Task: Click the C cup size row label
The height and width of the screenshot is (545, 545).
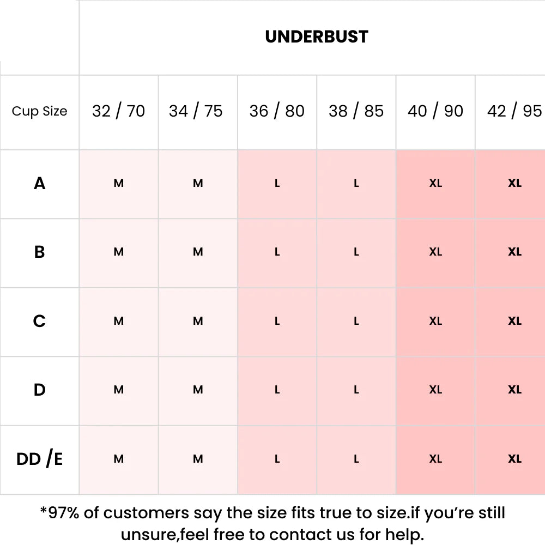Action: 39,322
